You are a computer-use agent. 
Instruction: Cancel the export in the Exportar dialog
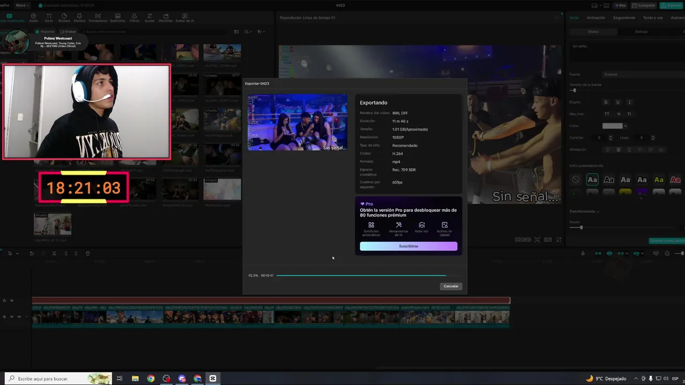451,286
